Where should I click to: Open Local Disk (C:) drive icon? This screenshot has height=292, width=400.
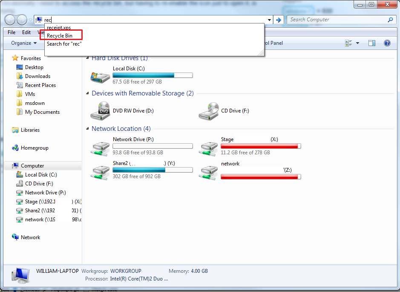click(x=100, y=75)
